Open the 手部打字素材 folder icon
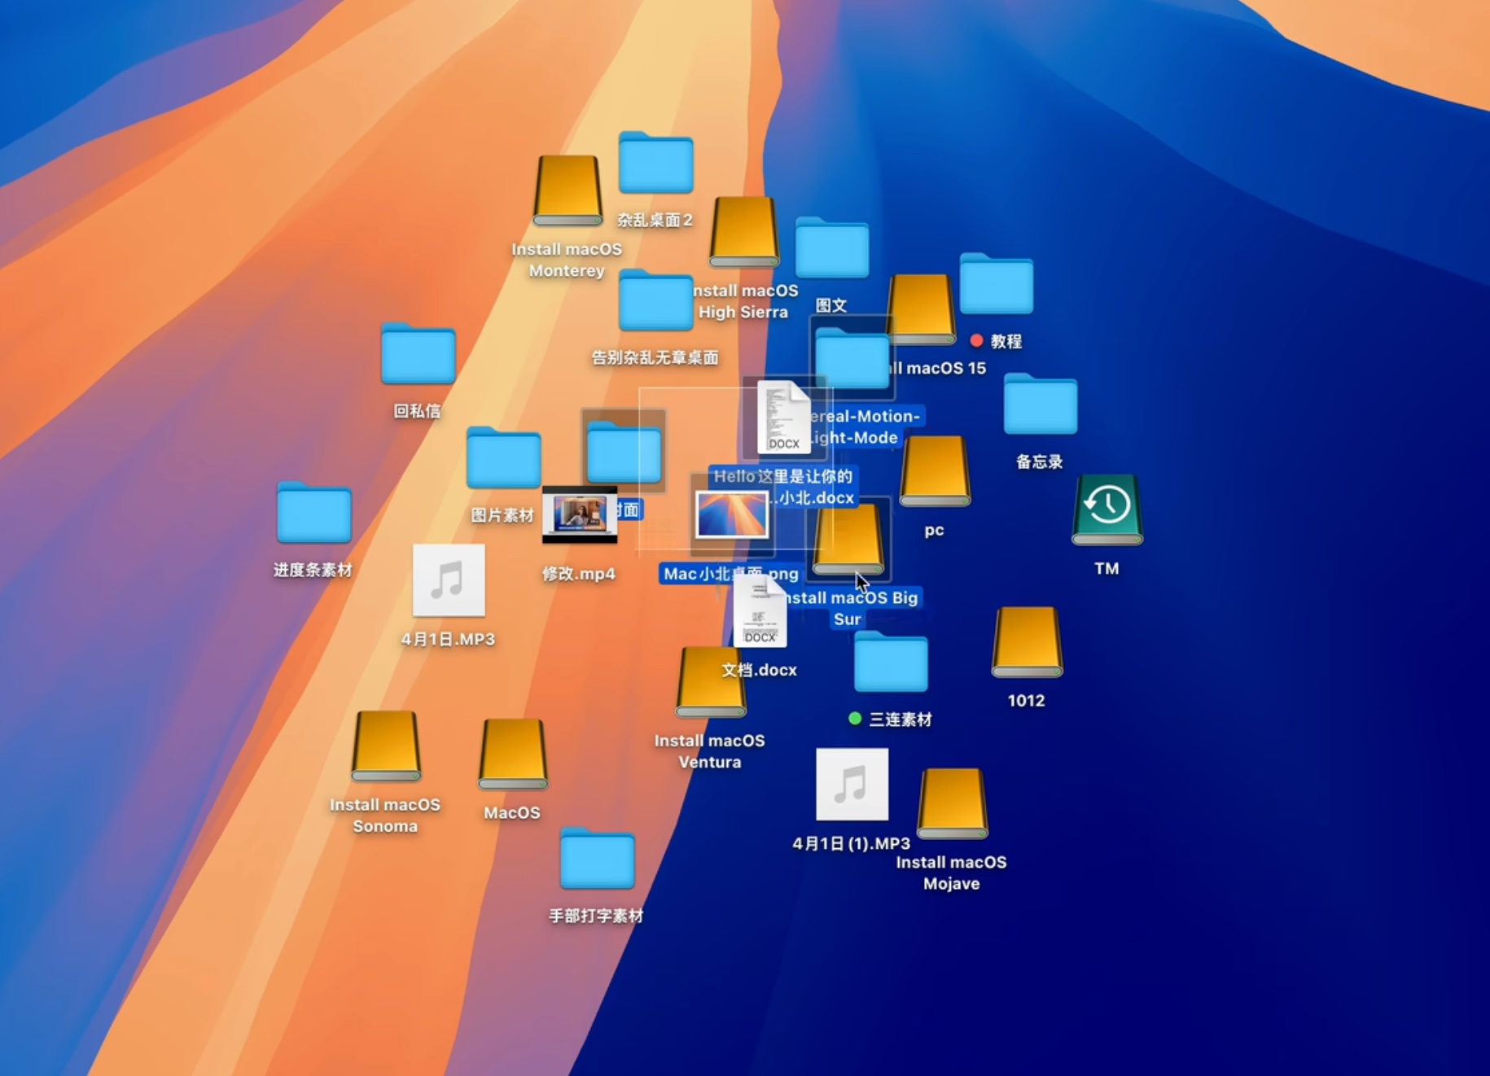 (x=597, y=859)
